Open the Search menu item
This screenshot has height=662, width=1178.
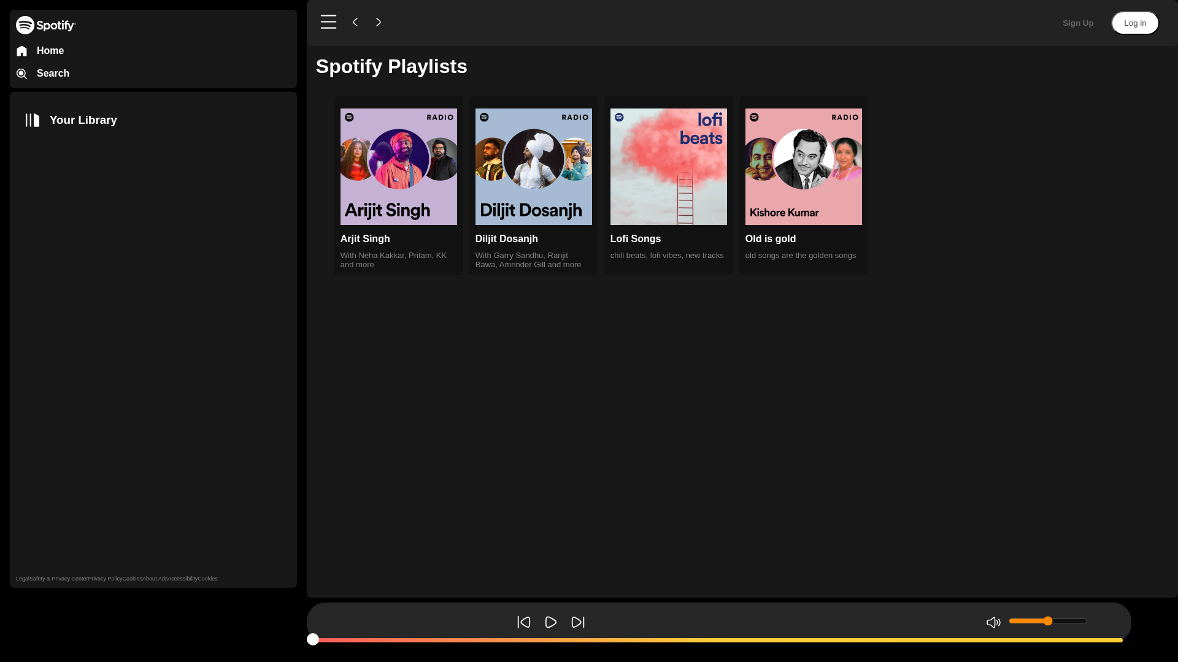pyautogui.click(x=53, y=73)
